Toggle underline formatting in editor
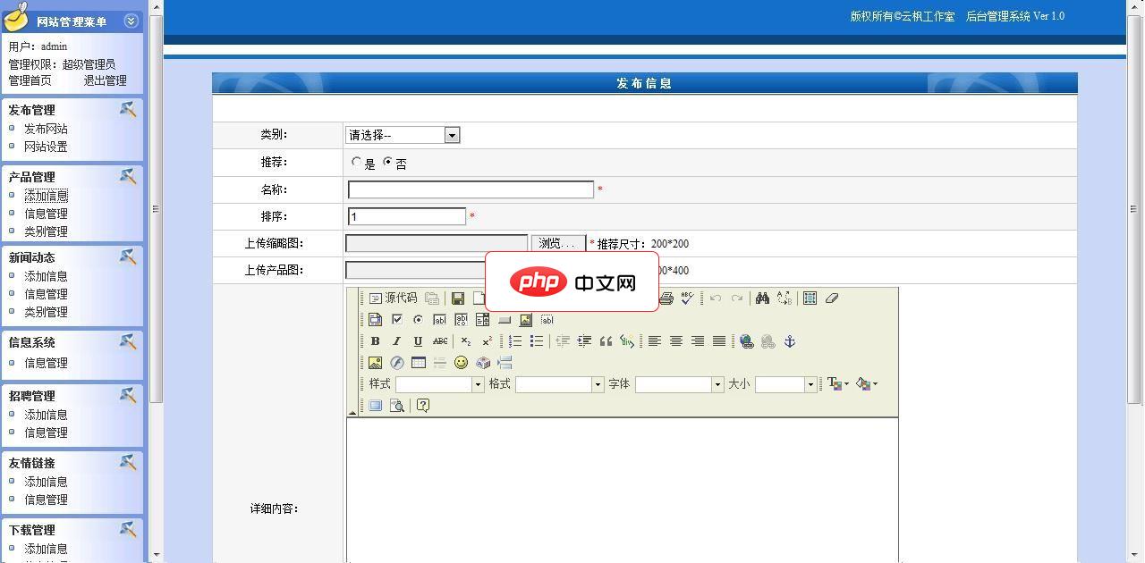The height and width of the screenshot is (563, 1145). click(417, 340)
